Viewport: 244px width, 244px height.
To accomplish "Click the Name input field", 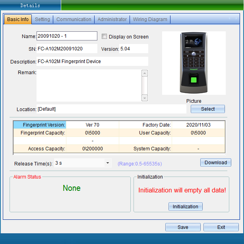I will click(x=67, y=36).
